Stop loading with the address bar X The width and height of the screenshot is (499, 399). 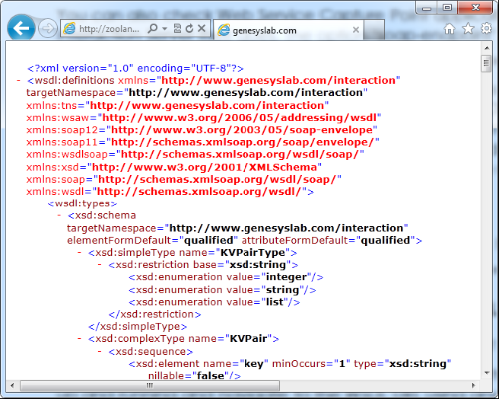pos(202,29)
